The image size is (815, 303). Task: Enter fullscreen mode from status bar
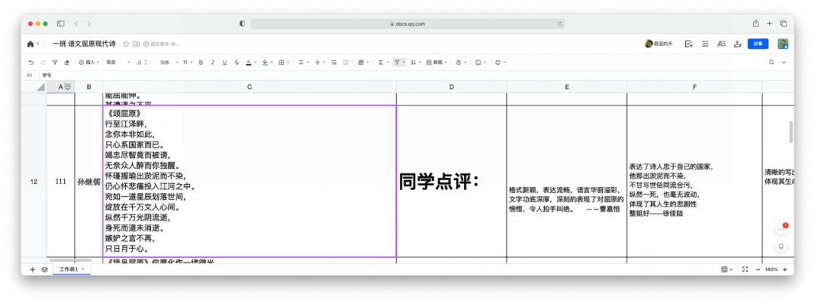click(745, 269)
